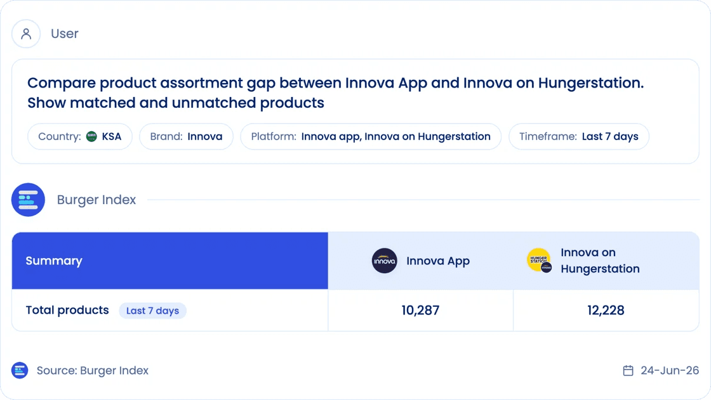Click the Innova App total 10,287
This screenshot has width=711, height=400.
pos(420,311)
